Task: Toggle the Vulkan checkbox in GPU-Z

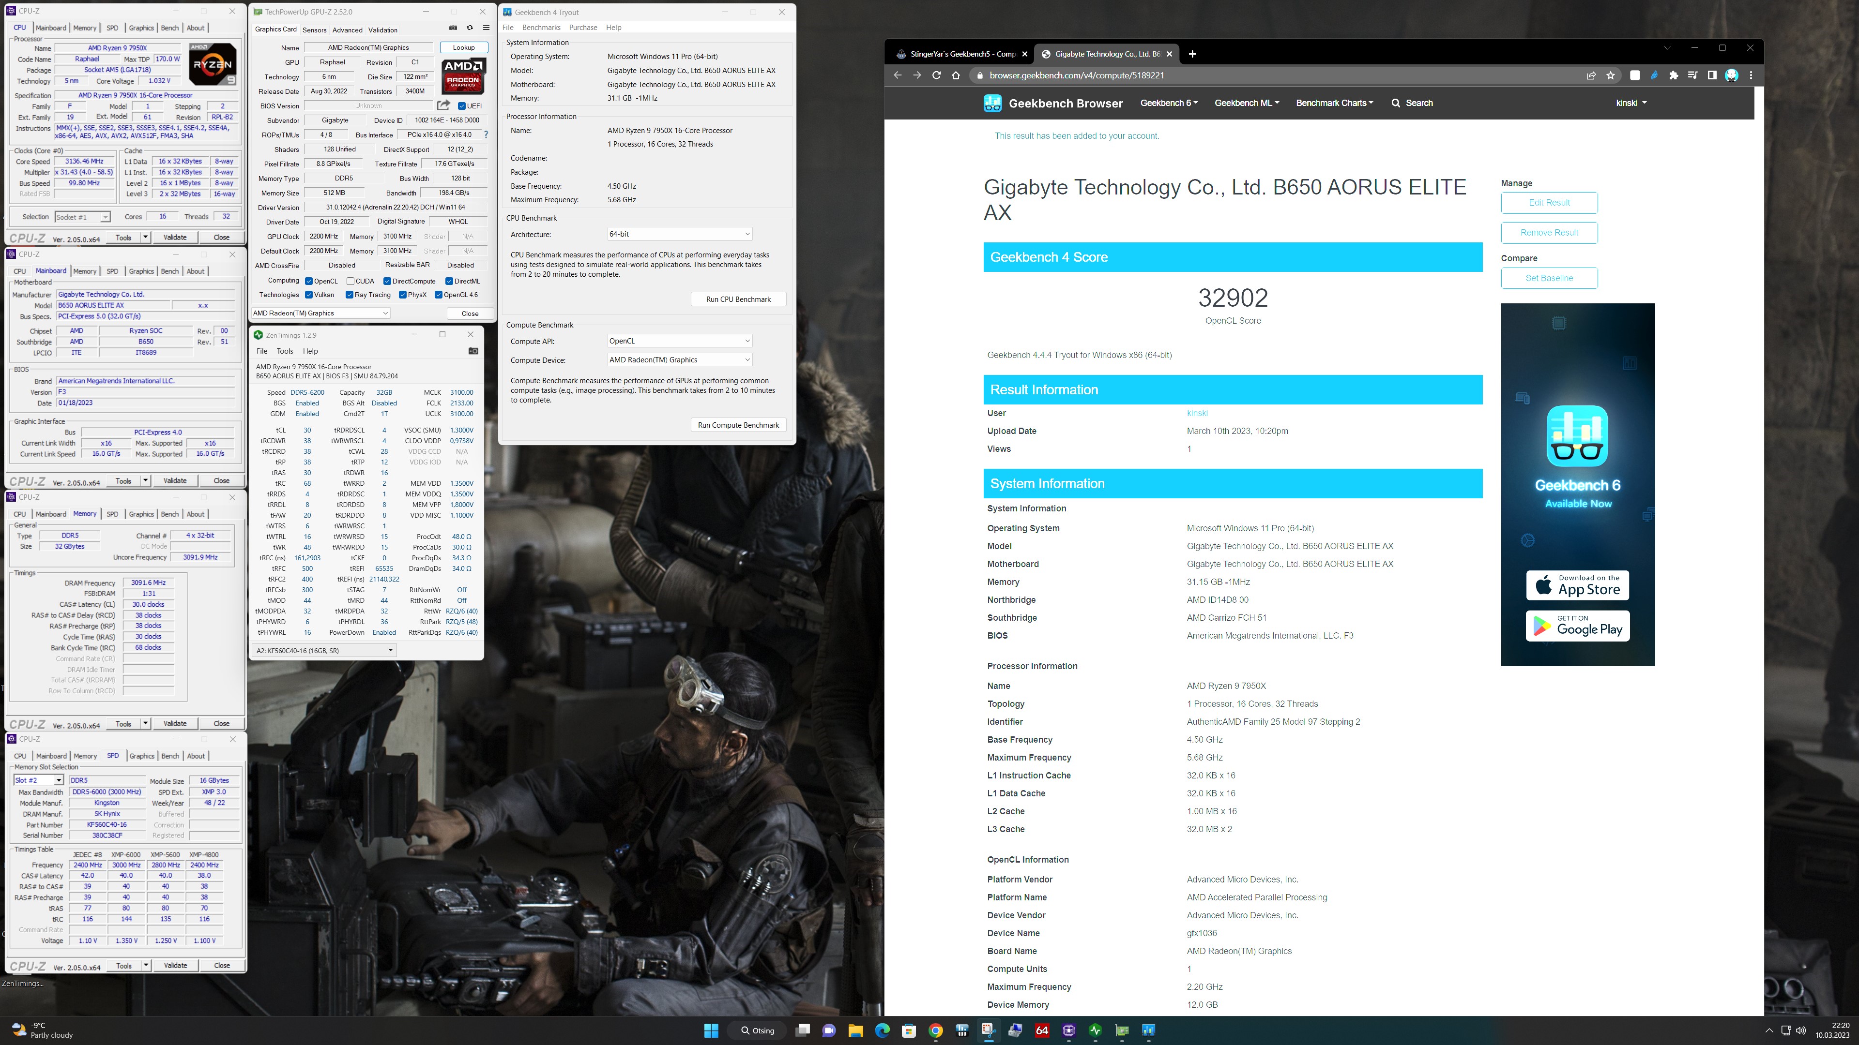Action: (309, 295)
